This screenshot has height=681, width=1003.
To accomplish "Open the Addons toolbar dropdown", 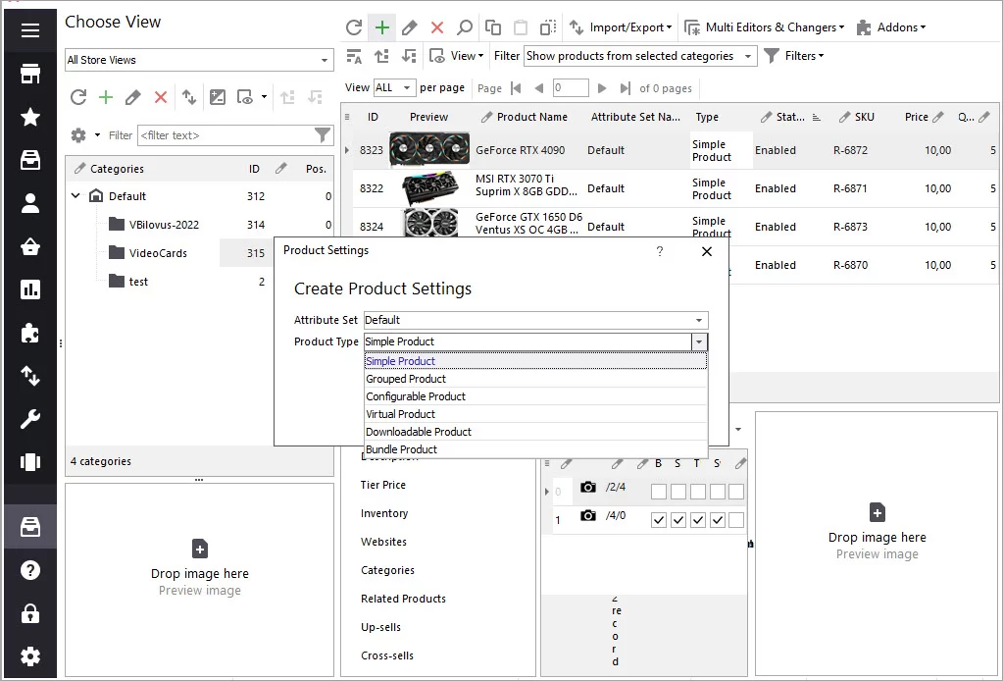I will 891,27.
